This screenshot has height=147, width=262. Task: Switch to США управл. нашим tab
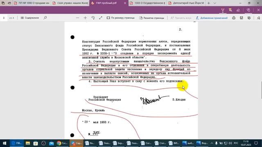click(x=70, y=3)
